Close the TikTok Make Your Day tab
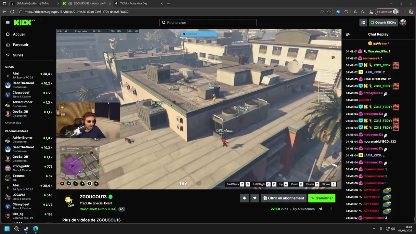 pyautogui.click(x=162, y=3)
